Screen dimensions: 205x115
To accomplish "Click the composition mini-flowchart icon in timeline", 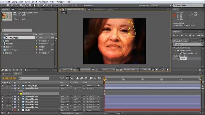I will tap(62, 78).
